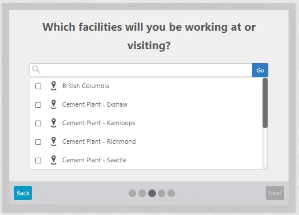Screen dimensions: 299x215
Task: Click the pin icon for Cement Plant - Exshaw
Action: (53, 104)
